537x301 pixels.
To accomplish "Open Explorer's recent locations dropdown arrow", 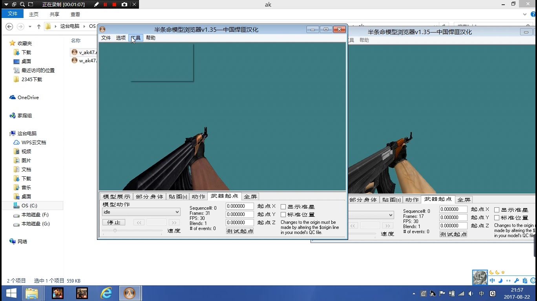I will click(x=30, y=26).
